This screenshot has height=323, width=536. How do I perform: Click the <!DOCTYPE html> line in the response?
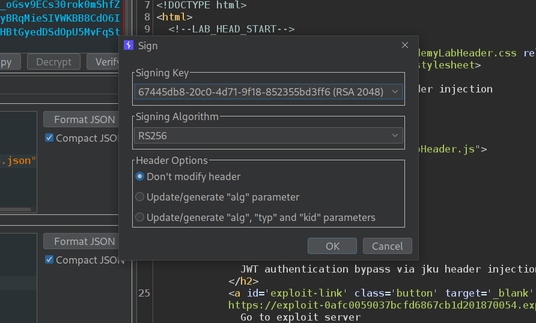201,5
